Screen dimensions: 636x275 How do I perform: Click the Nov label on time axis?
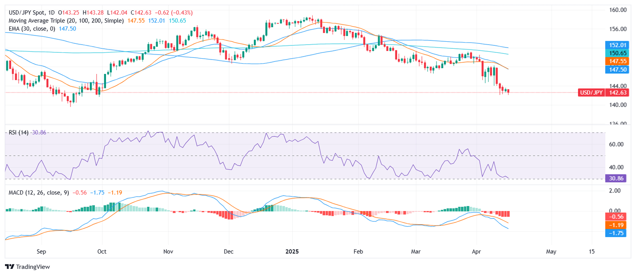coord(168,251)
